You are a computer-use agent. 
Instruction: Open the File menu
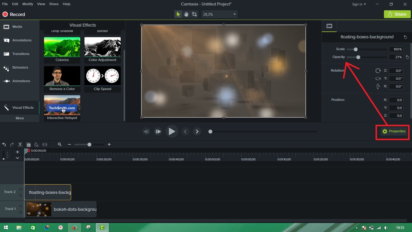5,4
